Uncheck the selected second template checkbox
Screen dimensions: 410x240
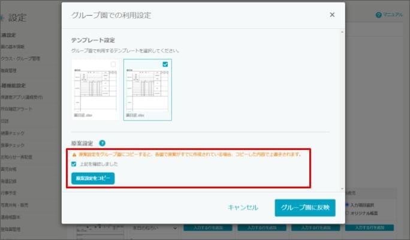(x=165, y=64)
